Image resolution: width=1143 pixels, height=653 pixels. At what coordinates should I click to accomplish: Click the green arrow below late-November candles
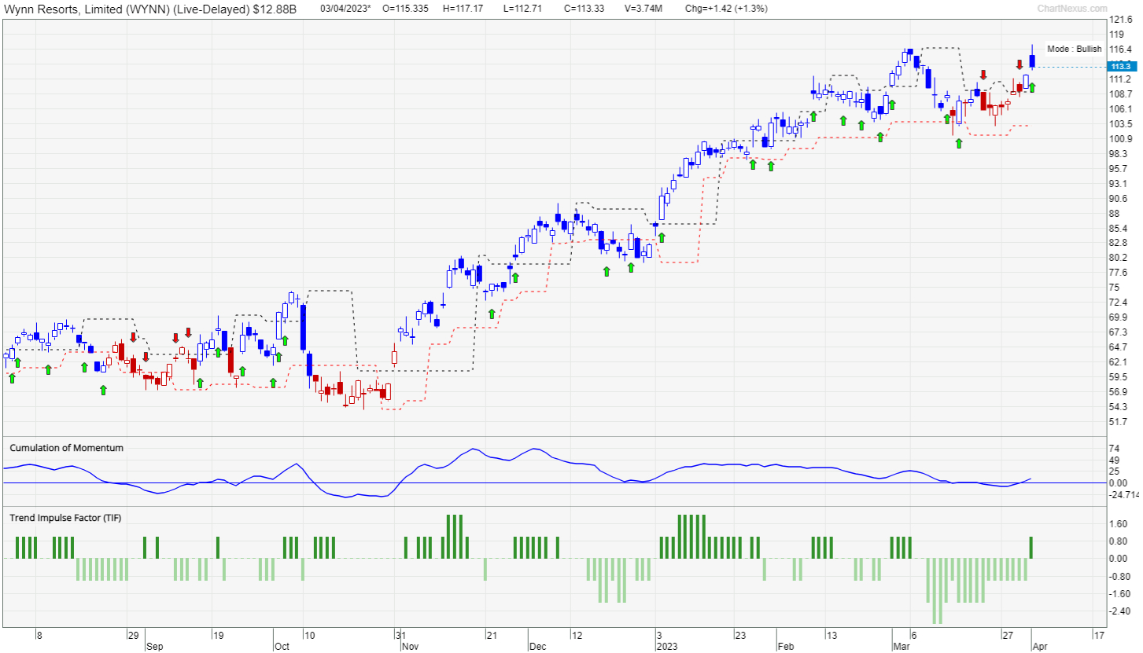492,314
